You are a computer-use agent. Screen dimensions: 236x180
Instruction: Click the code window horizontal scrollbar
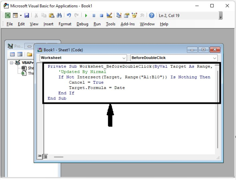coord(59,157)
